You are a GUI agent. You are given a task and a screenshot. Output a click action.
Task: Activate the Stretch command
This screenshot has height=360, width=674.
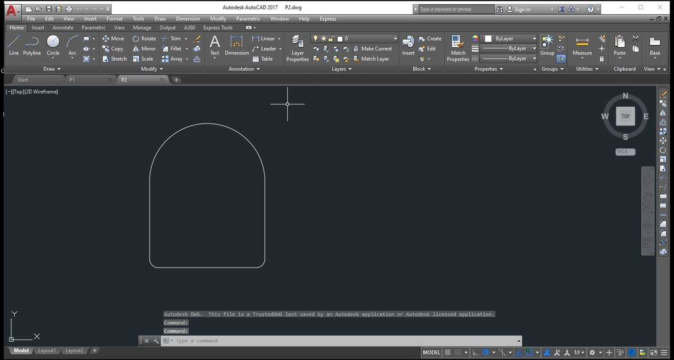pos(115,59)
